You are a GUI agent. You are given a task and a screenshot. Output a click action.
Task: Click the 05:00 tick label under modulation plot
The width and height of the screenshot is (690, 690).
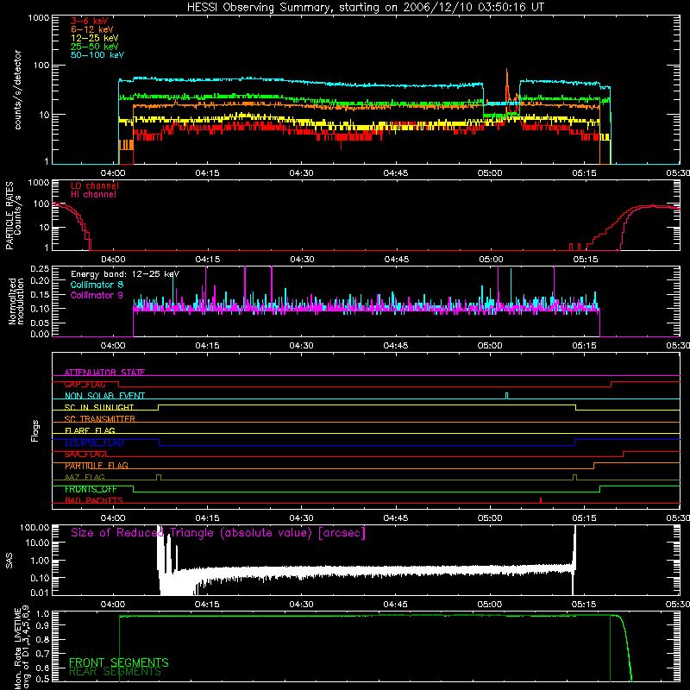(x=490, y=346)
